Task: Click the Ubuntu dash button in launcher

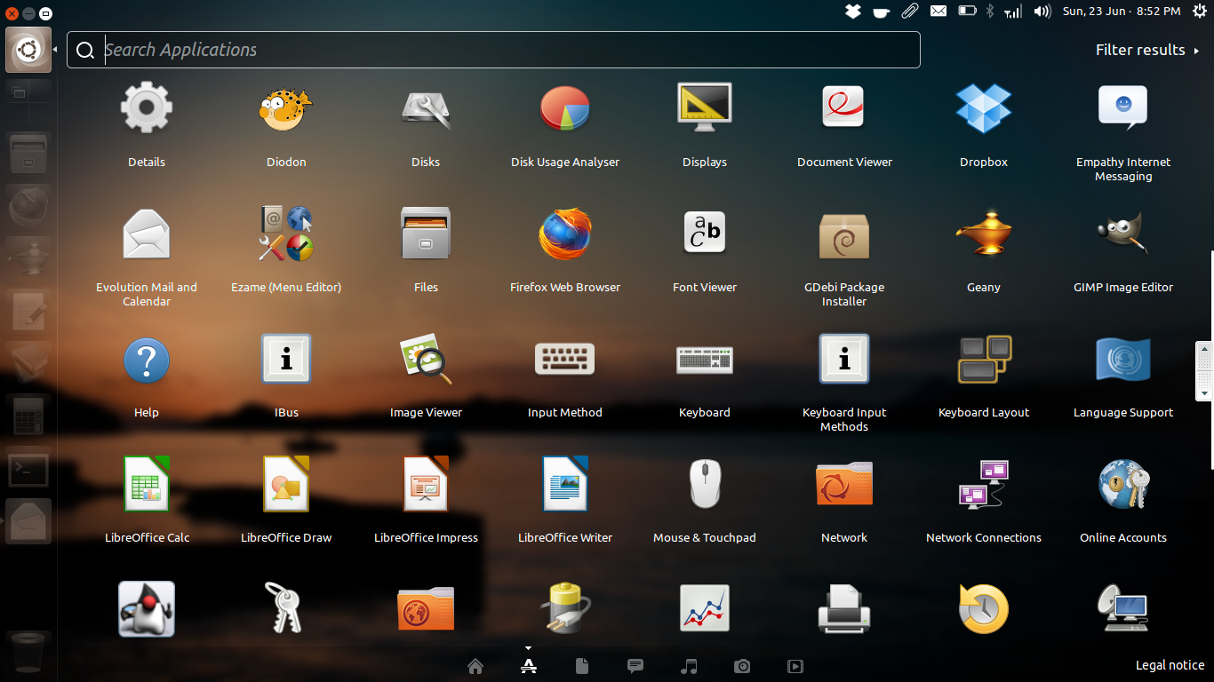Action: click(x=28, y=50)
